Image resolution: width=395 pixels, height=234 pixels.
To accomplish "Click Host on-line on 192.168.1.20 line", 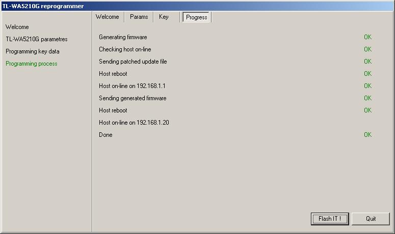I will 134,123.
